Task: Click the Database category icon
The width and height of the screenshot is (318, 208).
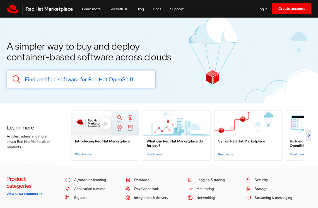Action: point(128,180)
